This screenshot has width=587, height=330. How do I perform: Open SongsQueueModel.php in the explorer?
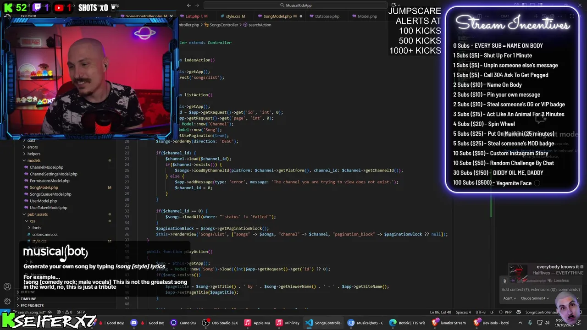(50, 194)
